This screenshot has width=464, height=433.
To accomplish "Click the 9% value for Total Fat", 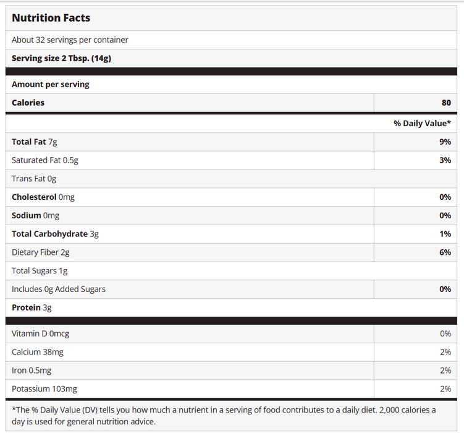I will 445,142.
